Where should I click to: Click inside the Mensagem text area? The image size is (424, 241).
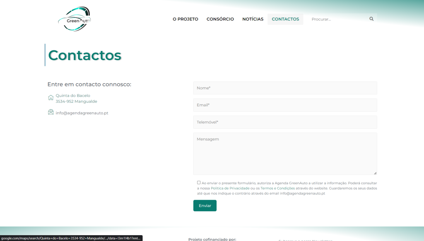[285, 153]
